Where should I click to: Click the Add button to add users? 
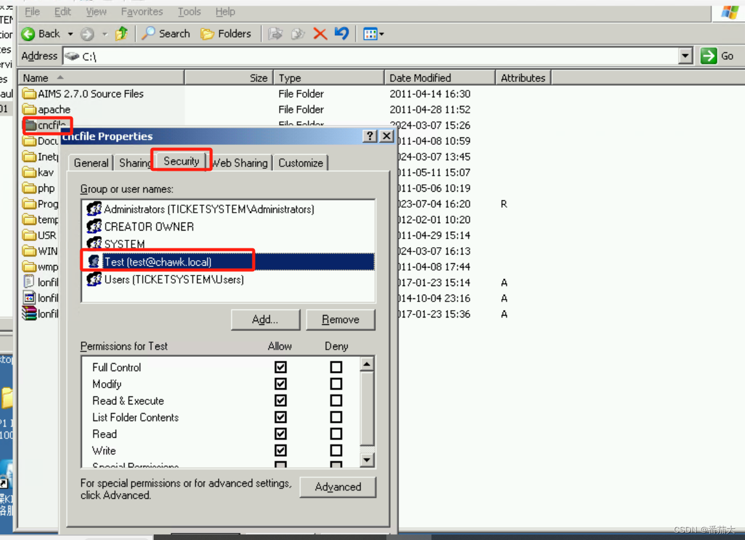(x=265, y=319)
